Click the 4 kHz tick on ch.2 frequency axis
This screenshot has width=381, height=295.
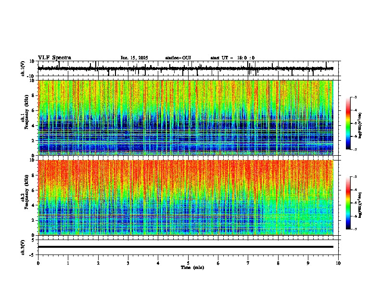coord(33,205)
